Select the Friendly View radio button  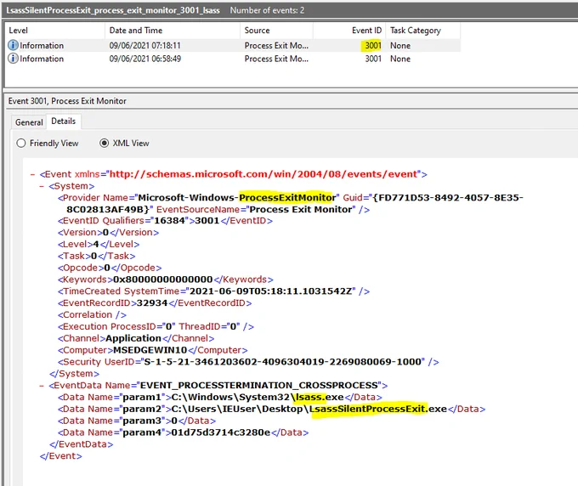click(x=21, y=143)
